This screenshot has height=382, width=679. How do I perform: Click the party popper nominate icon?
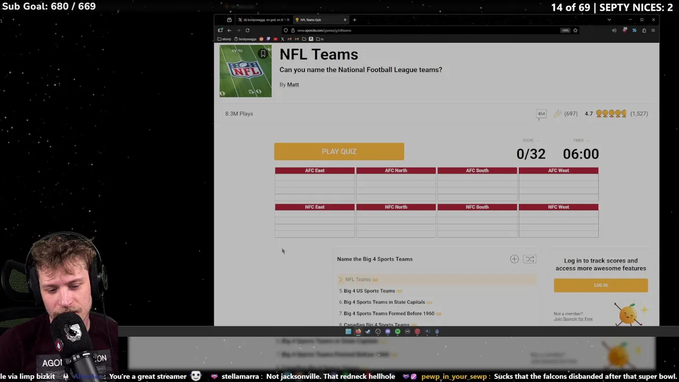point(558,114)
